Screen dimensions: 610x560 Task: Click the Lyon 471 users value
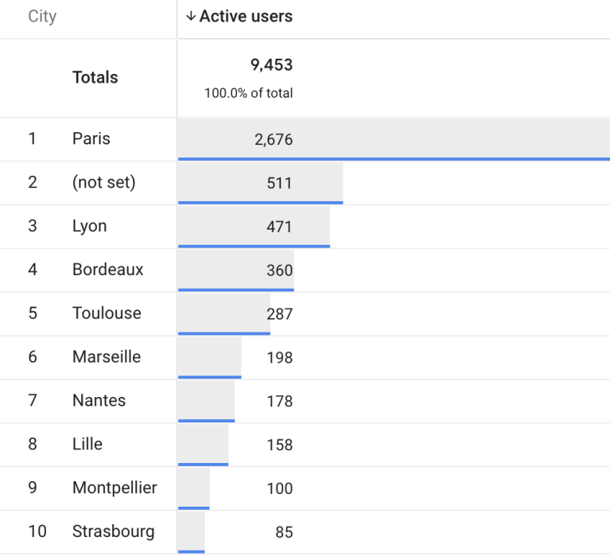279,227
